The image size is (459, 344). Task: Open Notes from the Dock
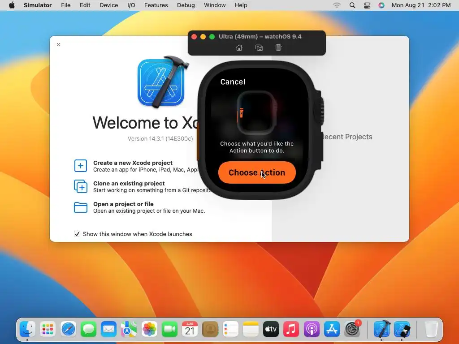tap(251, 329)
